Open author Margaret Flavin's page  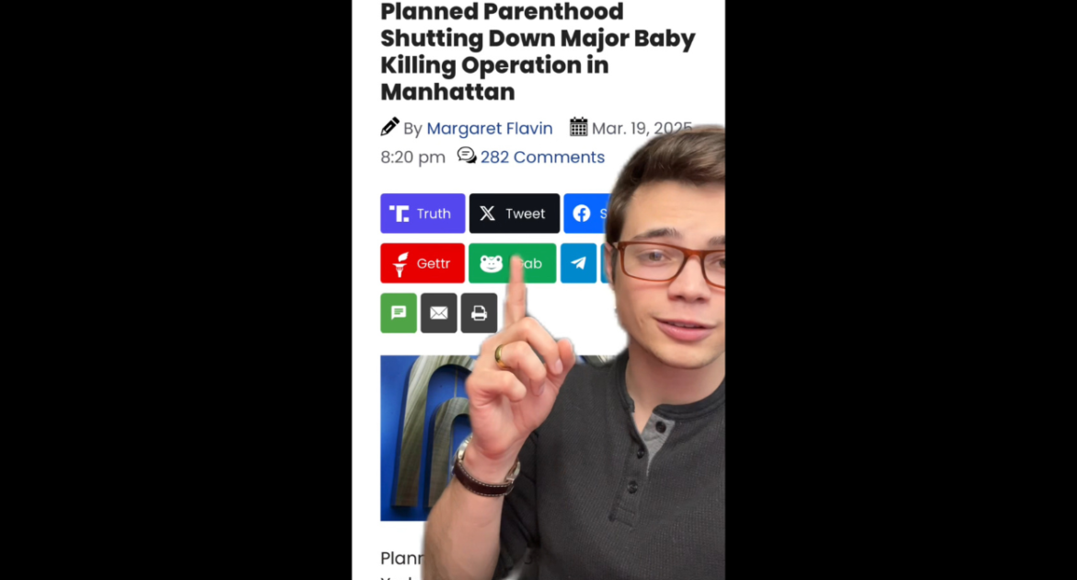tap(490, 129)
